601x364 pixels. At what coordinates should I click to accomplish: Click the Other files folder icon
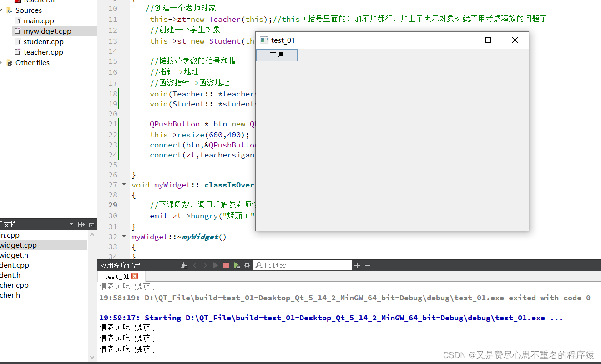[10, 62]
